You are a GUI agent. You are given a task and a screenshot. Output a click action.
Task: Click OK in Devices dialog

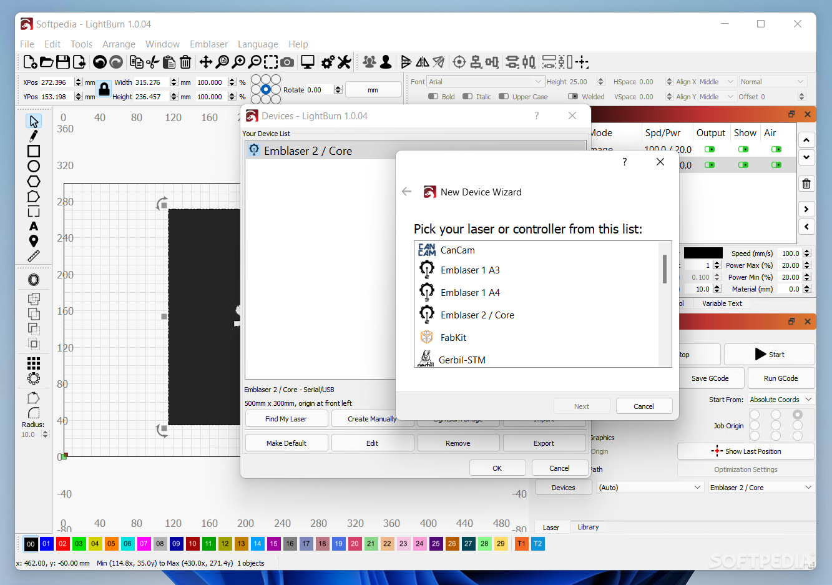click(x=497, y=468)
